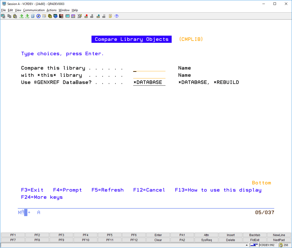This screenshot has width=292, height=248.
Task: Click the pause macro toolbar icon
Action: [104, 16]
